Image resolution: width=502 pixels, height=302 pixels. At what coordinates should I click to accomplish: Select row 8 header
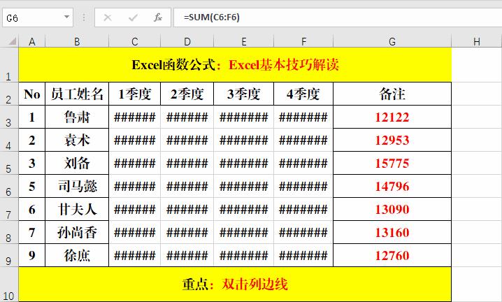9,232
